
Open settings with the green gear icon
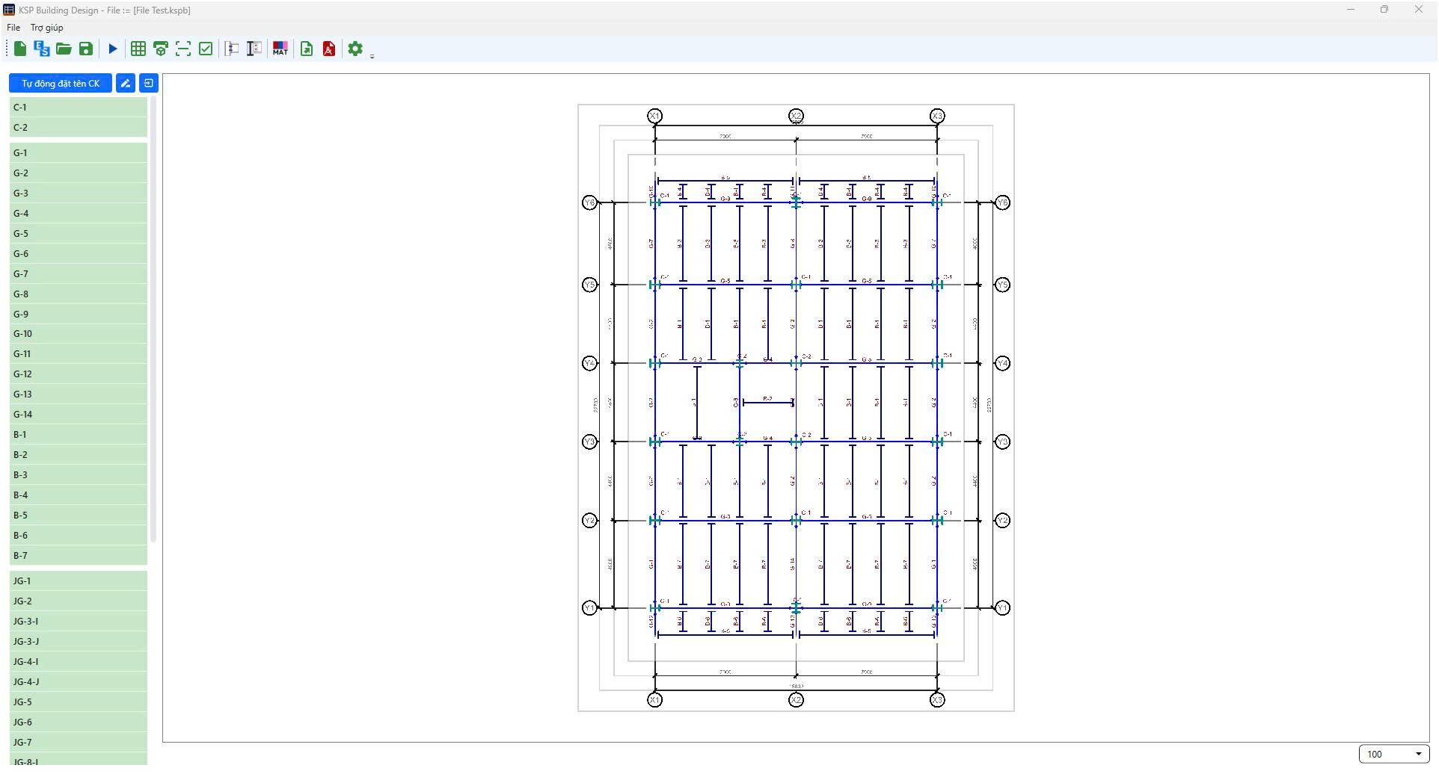pyautogui.click(x=355, y=49)
